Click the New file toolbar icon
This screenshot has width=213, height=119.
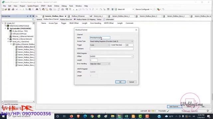click(3, 9)
